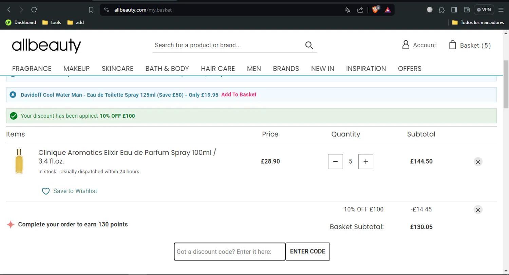509x275 pixels.
Task: Open the HAIR CARE menu
Action: point(218,69)
